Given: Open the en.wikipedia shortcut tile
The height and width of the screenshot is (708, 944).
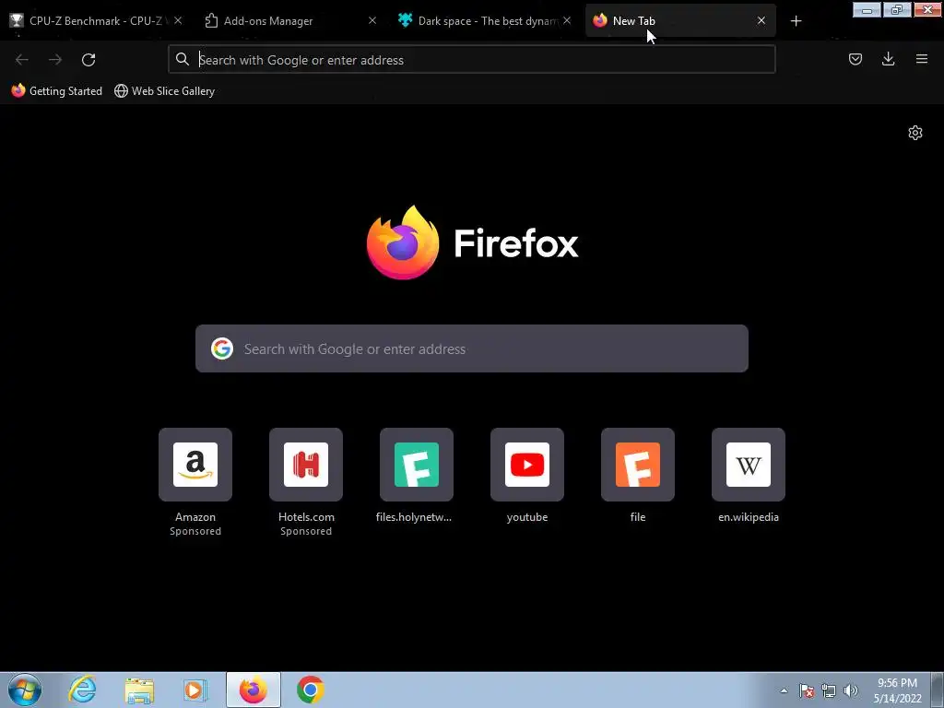Looking at the screenshot, I should pos(749,465).
